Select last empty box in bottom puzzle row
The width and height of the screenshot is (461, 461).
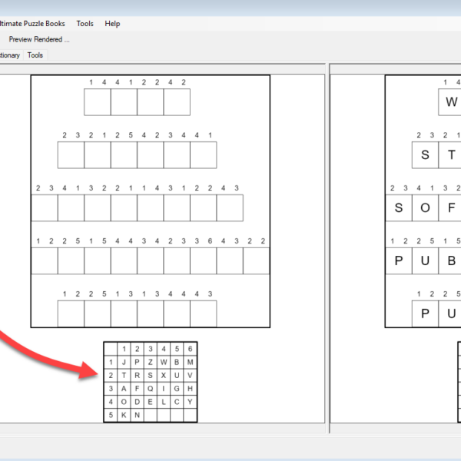(203, 313)
